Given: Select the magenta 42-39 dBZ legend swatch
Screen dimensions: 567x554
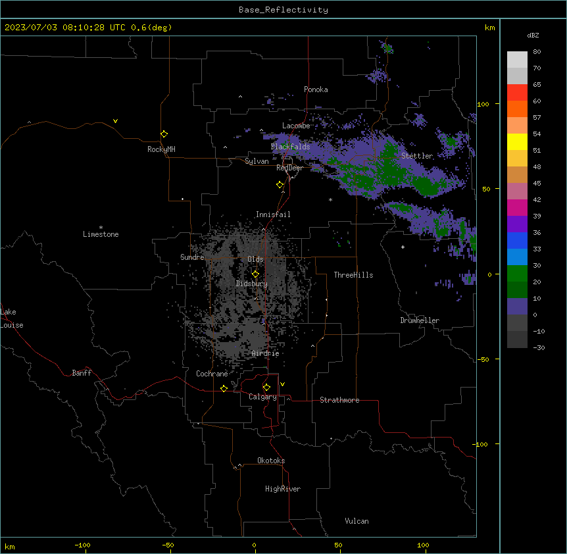Looking at the screenshot, I should point(517,207).
